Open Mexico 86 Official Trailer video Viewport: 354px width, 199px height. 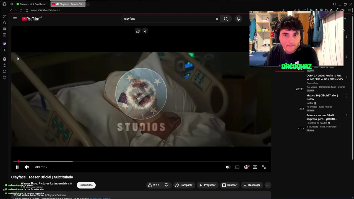point(322,97)
